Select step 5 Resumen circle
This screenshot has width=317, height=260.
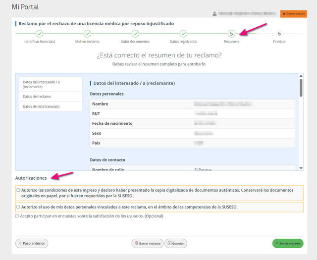[231, 34]
